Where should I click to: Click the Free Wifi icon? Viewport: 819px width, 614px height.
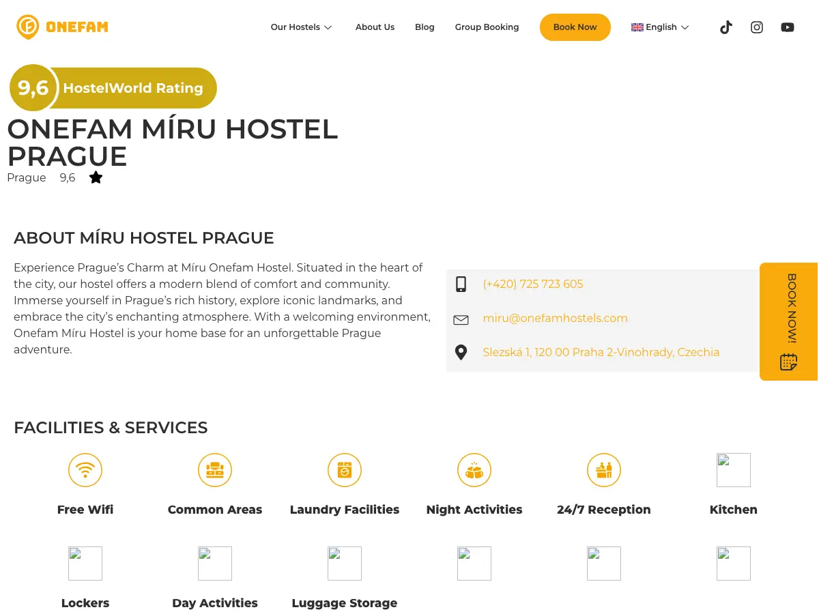coord(85,470)
